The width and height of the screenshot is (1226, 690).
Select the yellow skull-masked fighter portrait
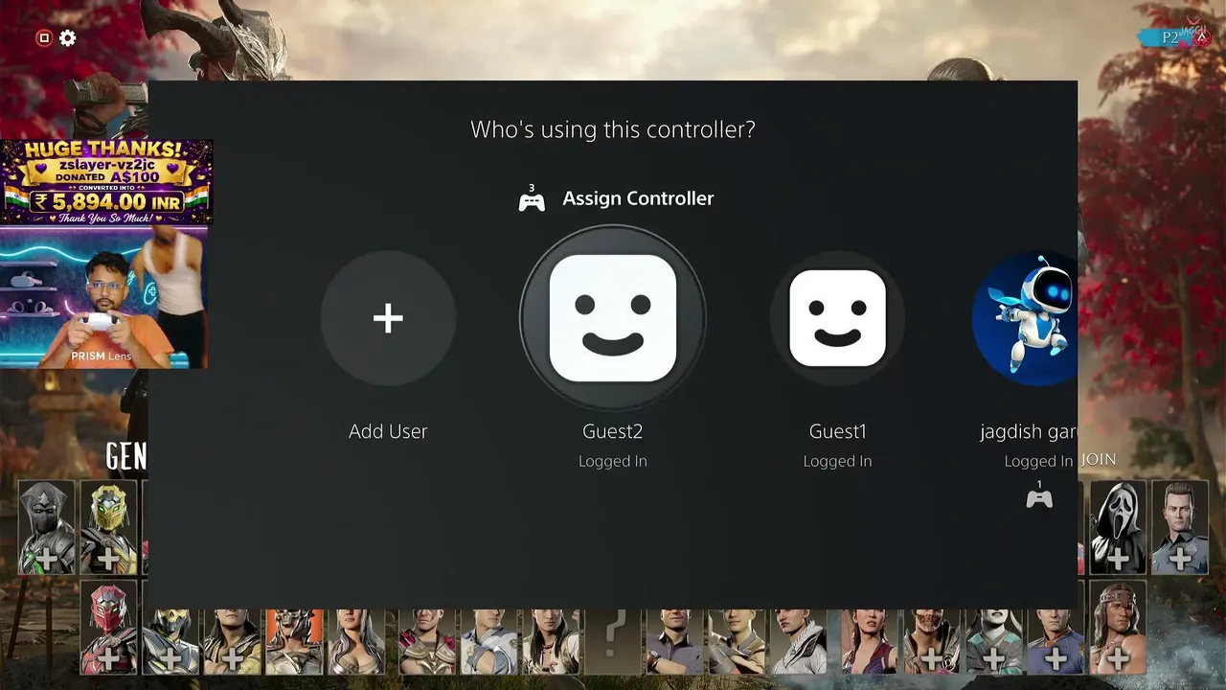pyautogui.click(x=170, y=640)
